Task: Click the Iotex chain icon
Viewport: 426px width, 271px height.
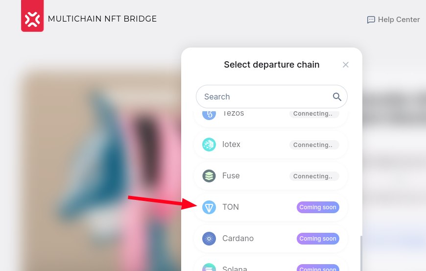Action: click(209, 145)
